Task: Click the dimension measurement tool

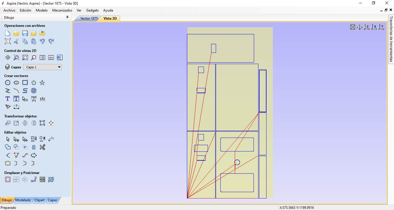Action: click(x=16, y=107)
